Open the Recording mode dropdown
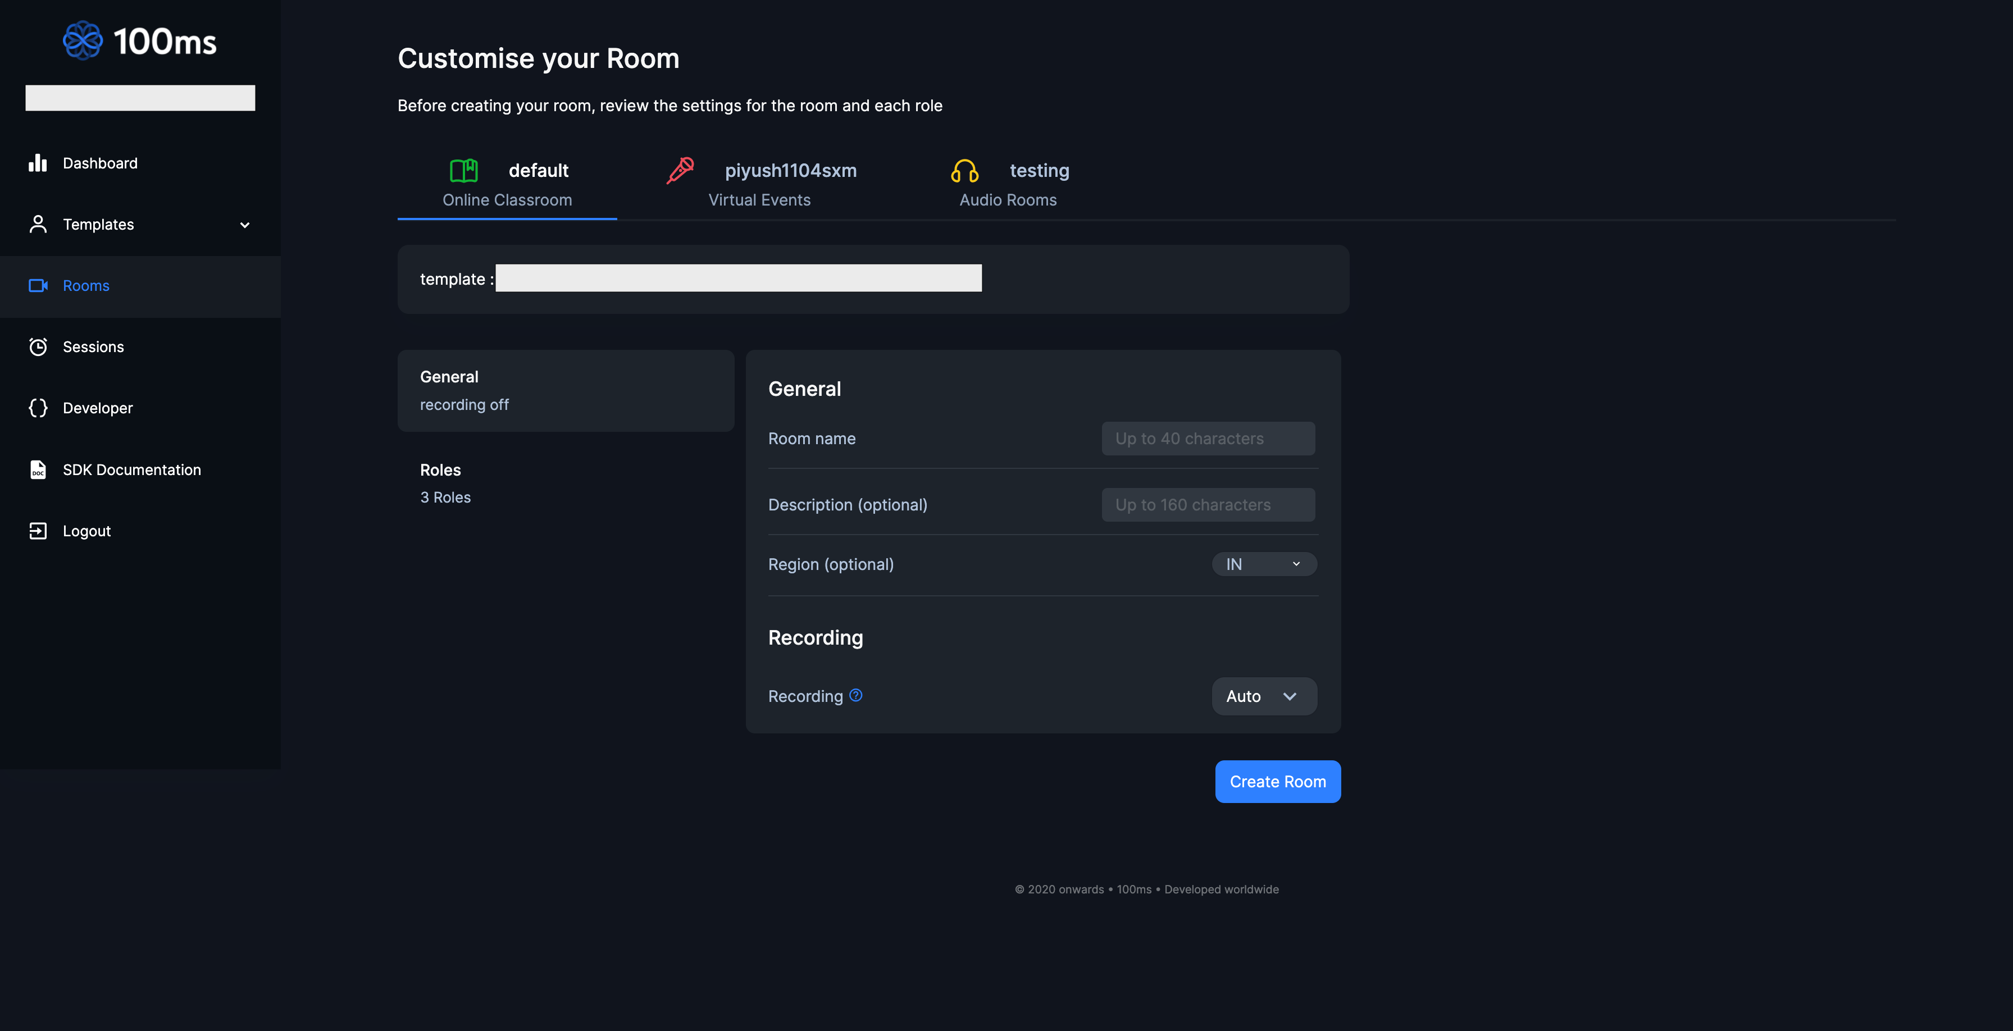The width and height of the screenshot is (2013, 1031). (x=1263, y=696)
